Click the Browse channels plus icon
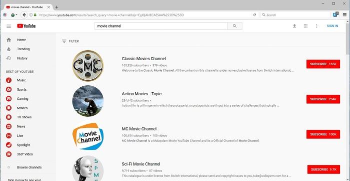Screen dimensions: 350x181 pyautogui.click(x=8, y=167)
